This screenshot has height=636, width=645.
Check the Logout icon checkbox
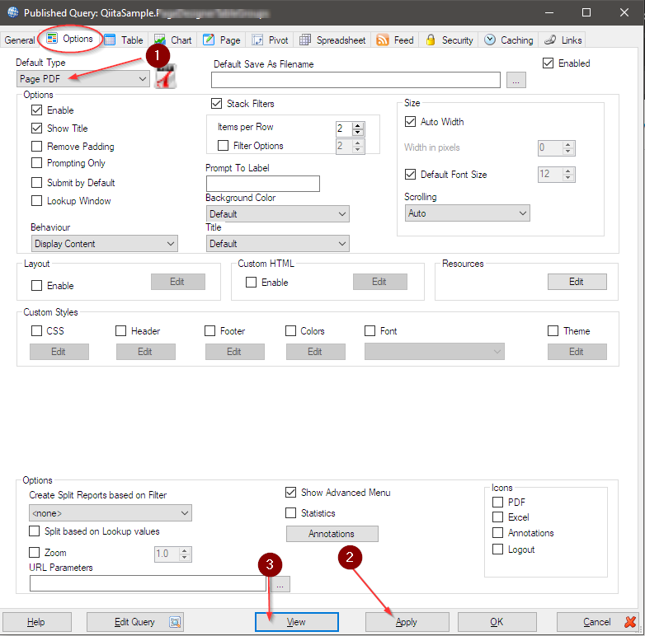pos(497,549)
